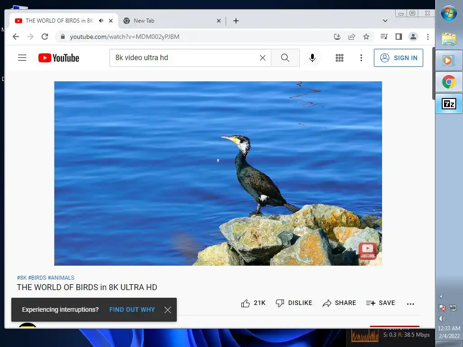
Task: Open YouTube settings three-dot menu
Action: coord(361,58)
